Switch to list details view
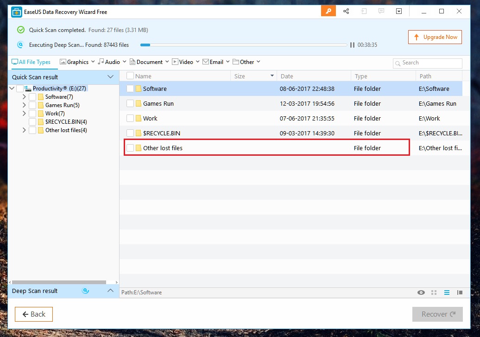Image resolution: width=480 pixels, height=337 pixels. 447,292
